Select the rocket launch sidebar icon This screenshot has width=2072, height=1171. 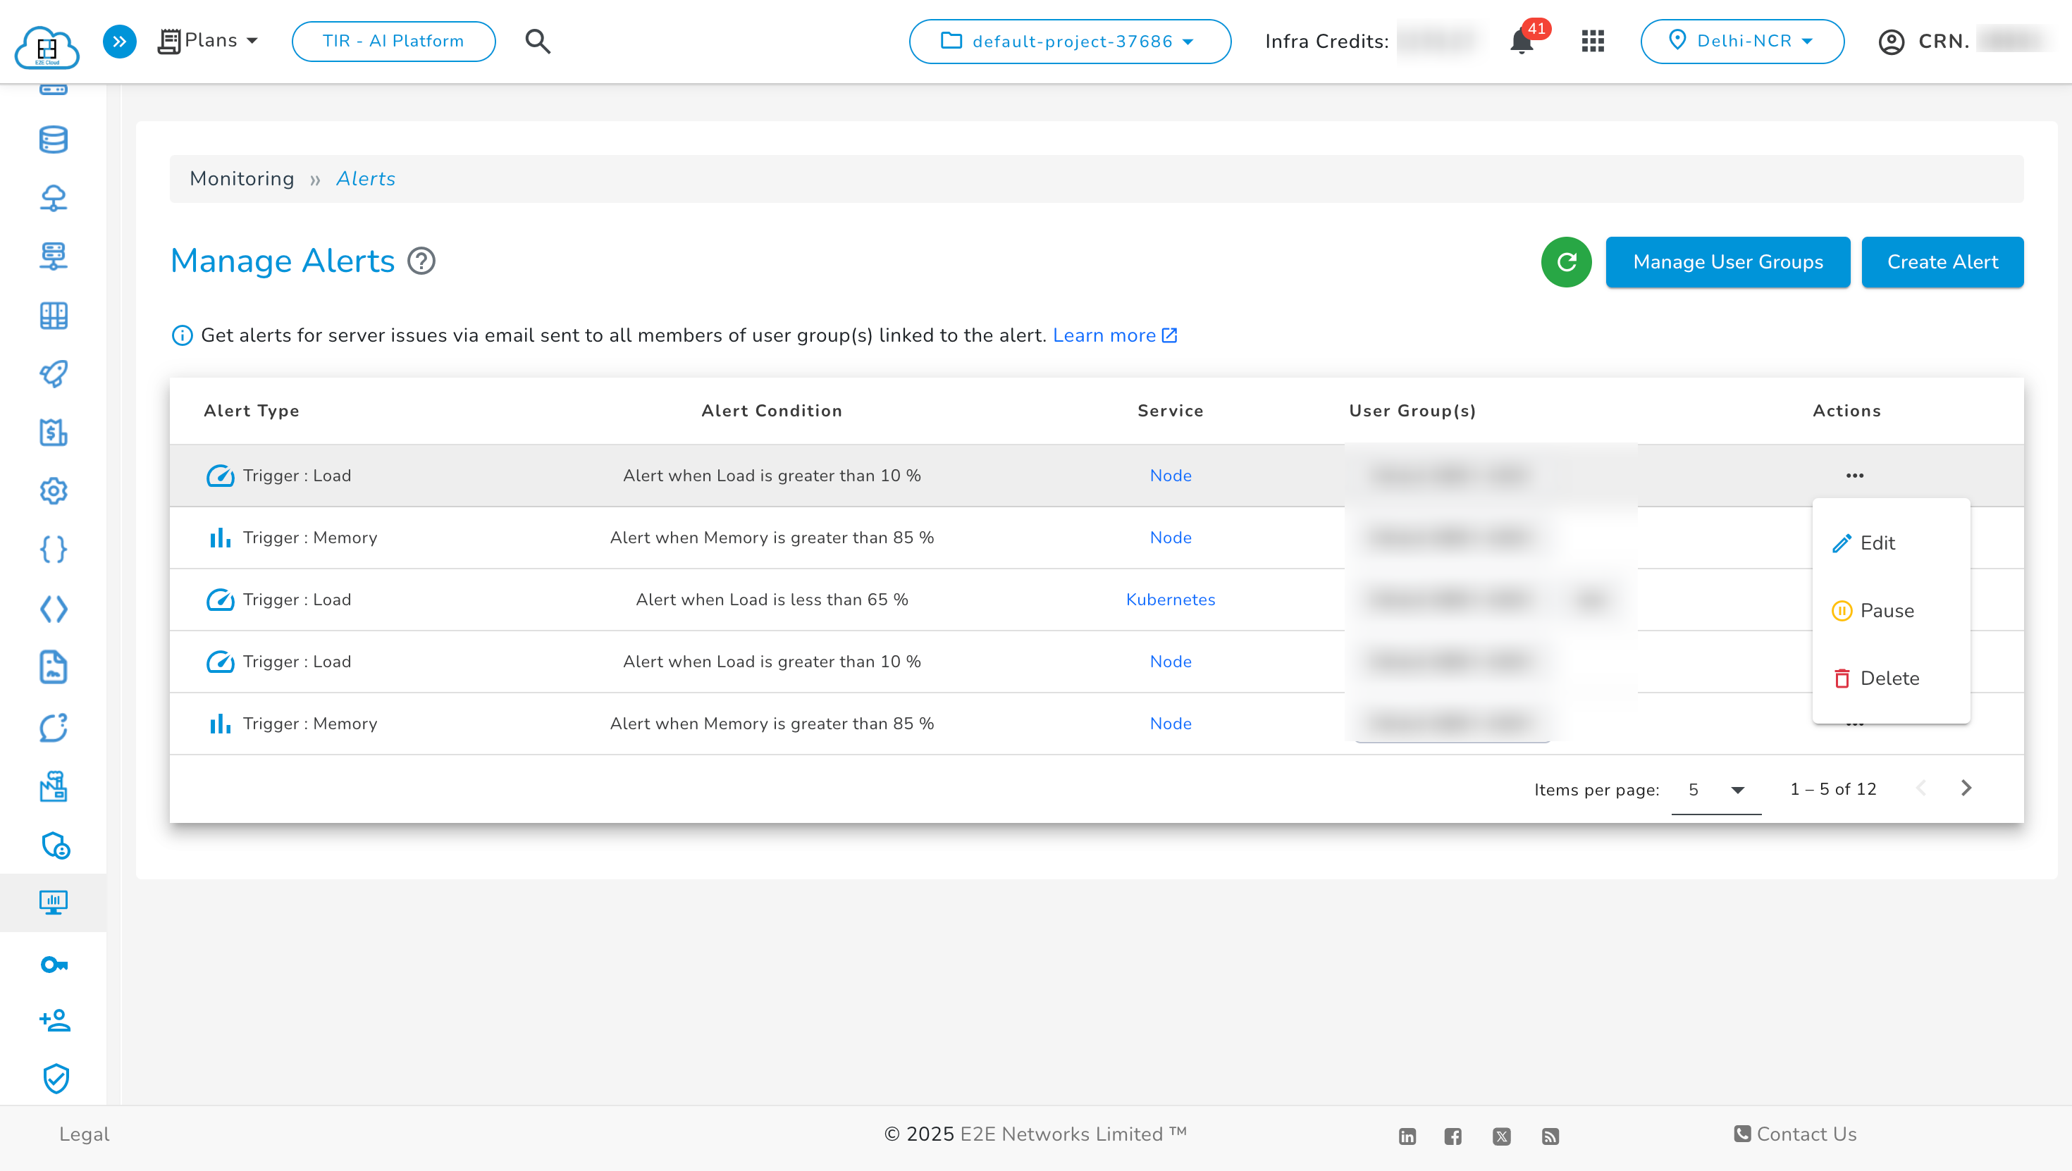(x=53, y=374)
